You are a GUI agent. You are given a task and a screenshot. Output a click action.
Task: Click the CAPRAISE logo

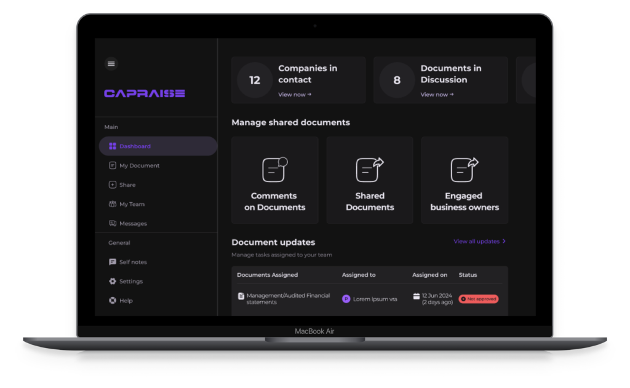(144, 93)
